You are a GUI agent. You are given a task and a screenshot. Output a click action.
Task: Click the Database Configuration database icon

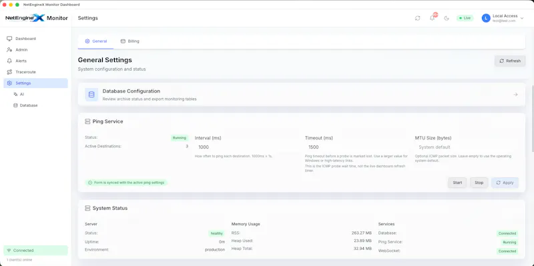click(x=91, y=95)
